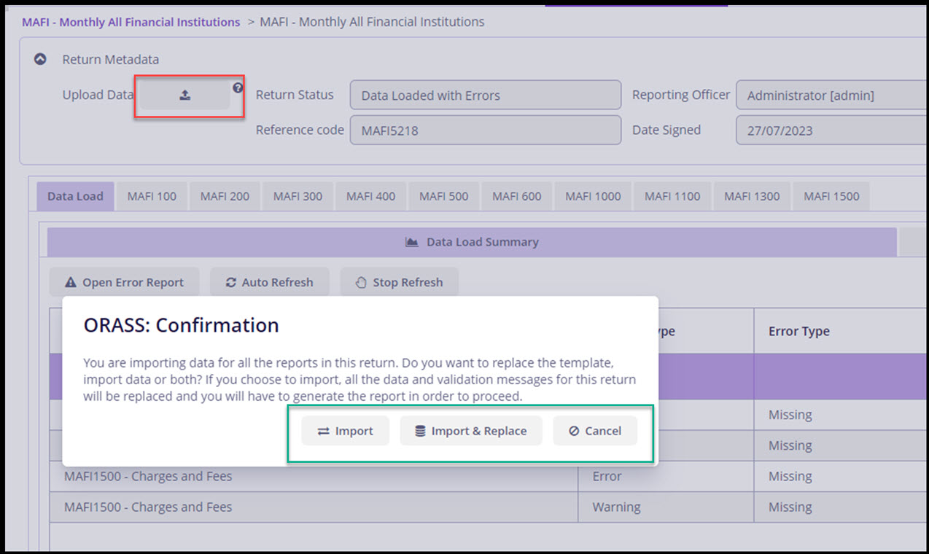Switch to the MAFI 500 tab
Screen dimensions: 929x554
443,195
